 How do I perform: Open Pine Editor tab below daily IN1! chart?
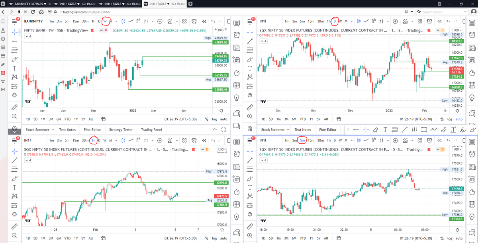pyautogui.click(x=328, y=129)
